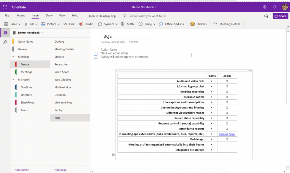Click the table container resize handle icon
Viewport: 290px width, 173px height.
point(250,71)
